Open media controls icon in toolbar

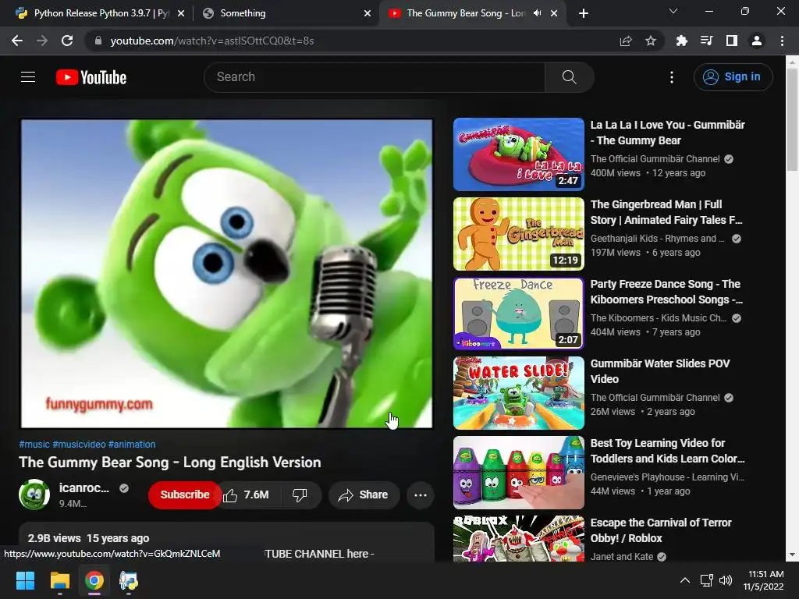(706, 41)
